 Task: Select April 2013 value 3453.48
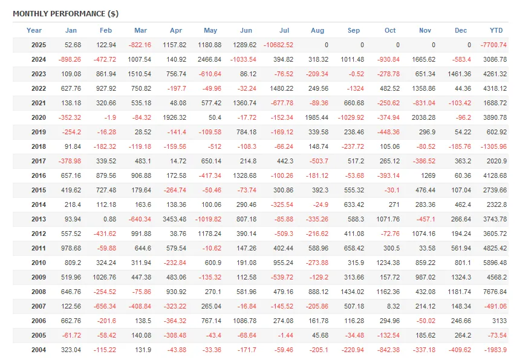pos(174,220)
